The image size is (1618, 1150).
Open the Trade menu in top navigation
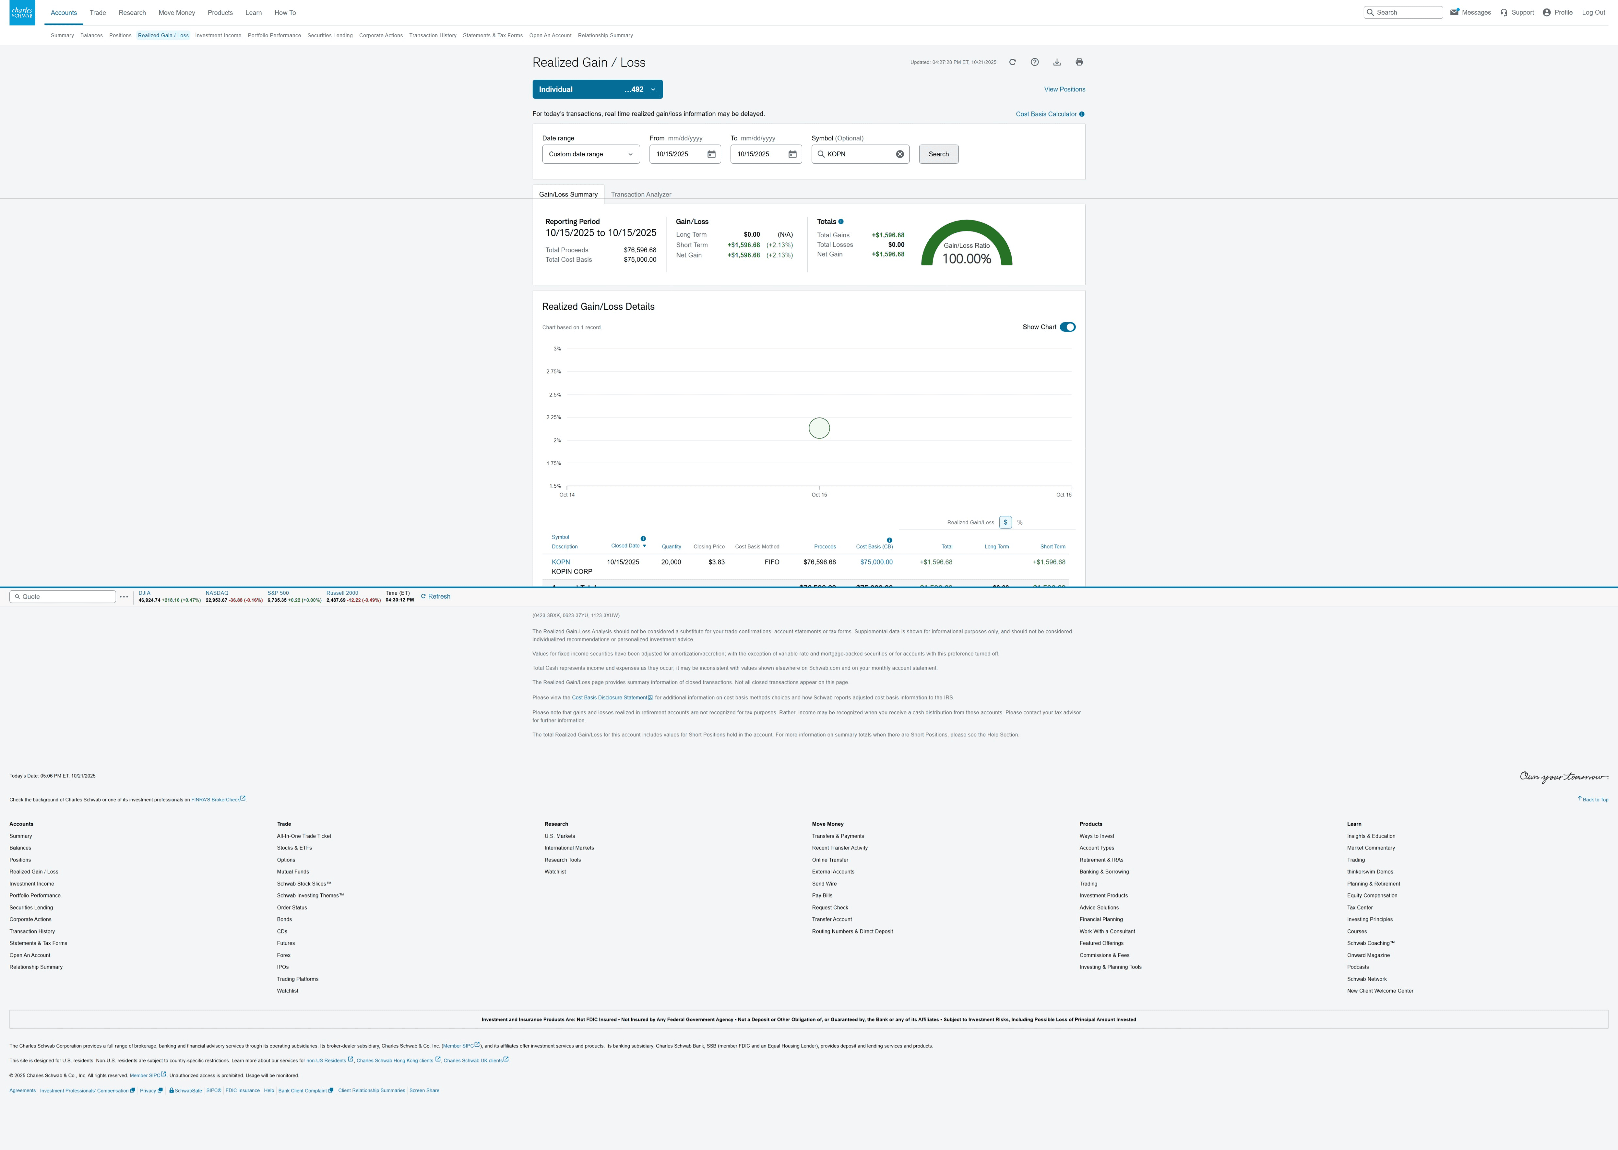[98, 13]
